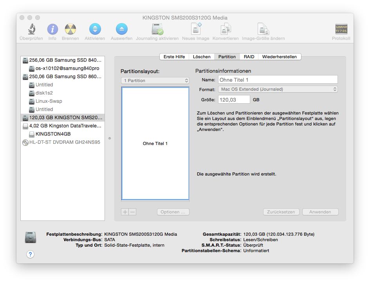Click the Ohne Titel 1 partition block

(155, 143)
